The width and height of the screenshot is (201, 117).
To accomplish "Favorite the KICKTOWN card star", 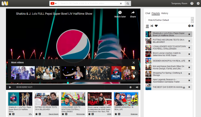I will point(63,114).
